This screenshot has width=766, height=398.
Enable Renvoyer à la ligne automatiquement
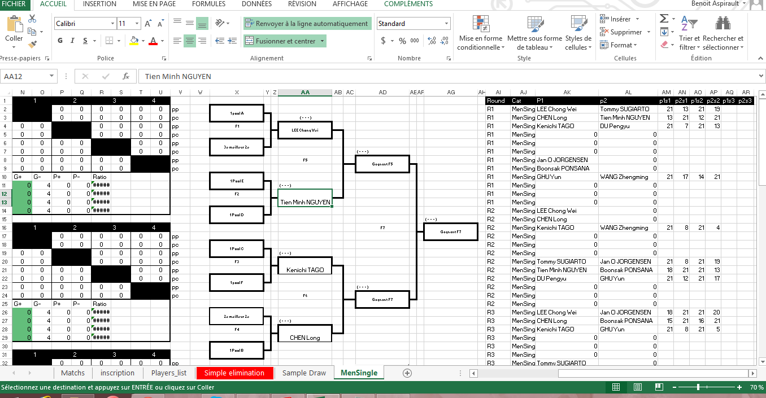point(308,24)
